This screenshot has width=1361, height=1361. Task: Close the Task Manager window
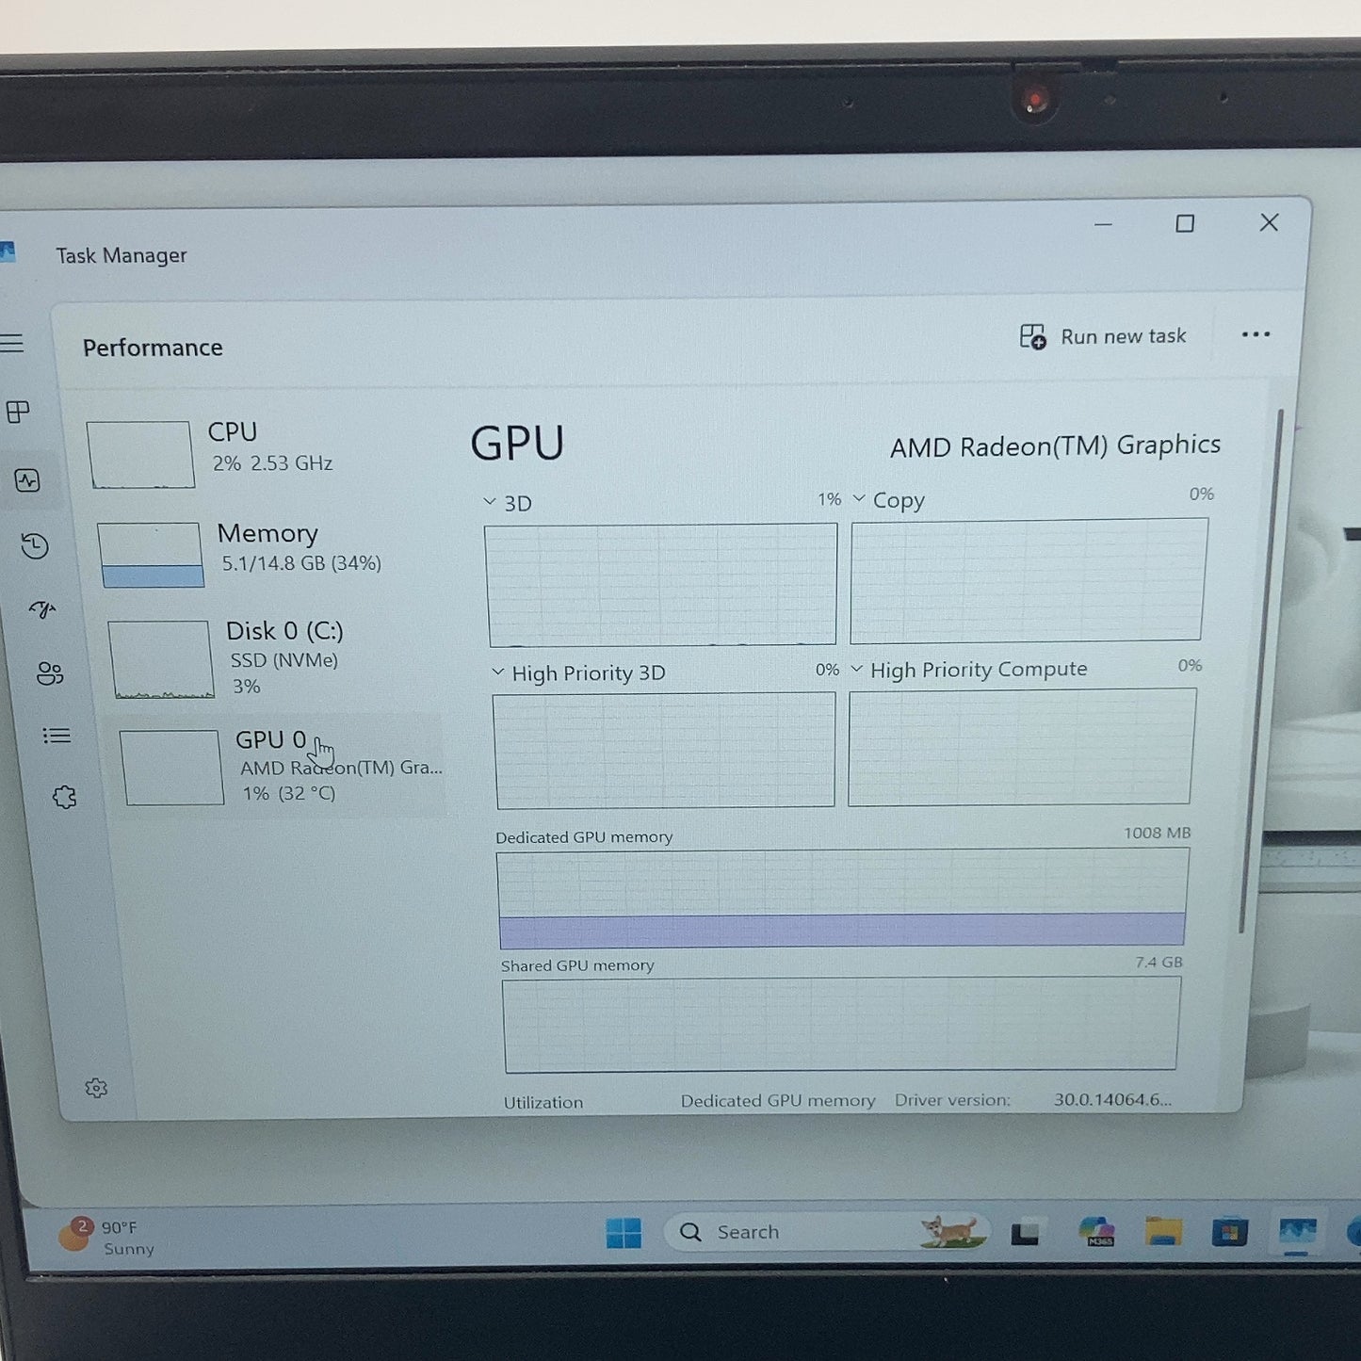[x=1269, y=222]
